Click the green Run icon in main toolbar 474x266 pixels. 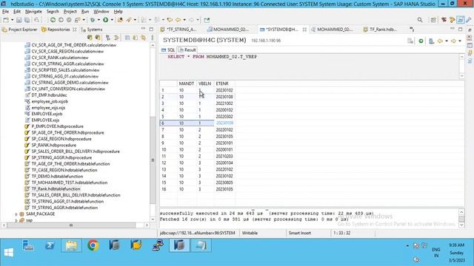coord(105,20)
